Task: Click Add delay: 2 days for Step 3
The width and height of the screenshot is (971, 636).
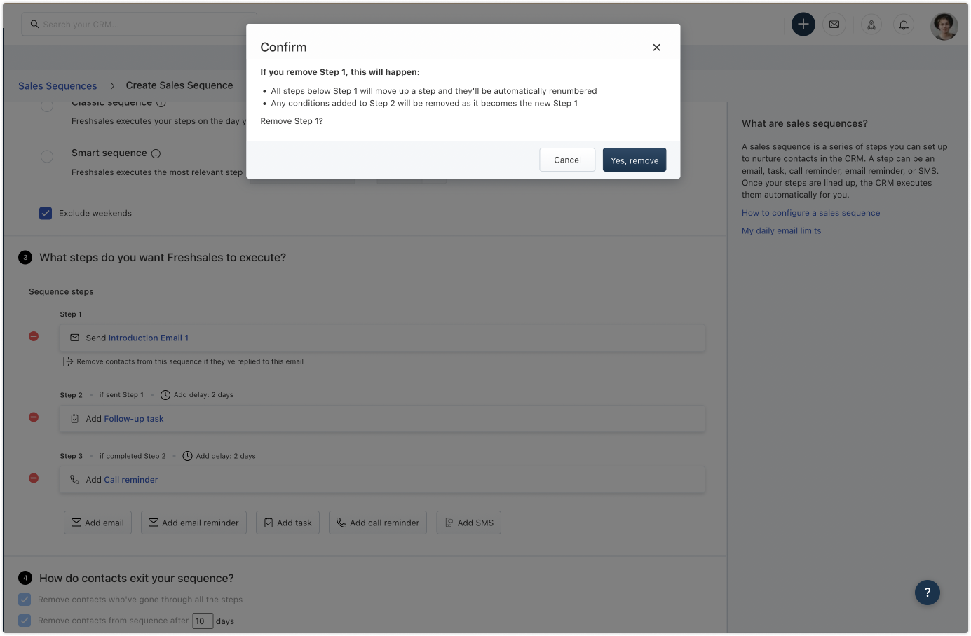Action: coord(226,456)
